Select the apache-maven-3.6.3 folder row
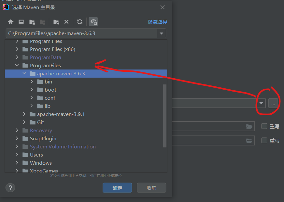This screenshot has width=284, height=202. click(x=86, y=73)
